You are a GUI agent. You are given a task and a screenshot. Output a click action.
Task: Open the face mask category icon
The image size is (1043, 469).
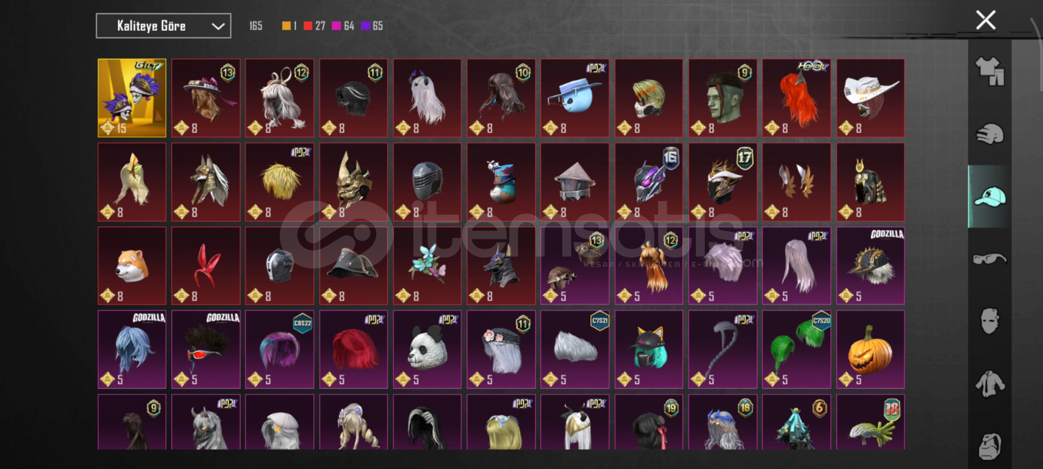click(x=990, y=321)
